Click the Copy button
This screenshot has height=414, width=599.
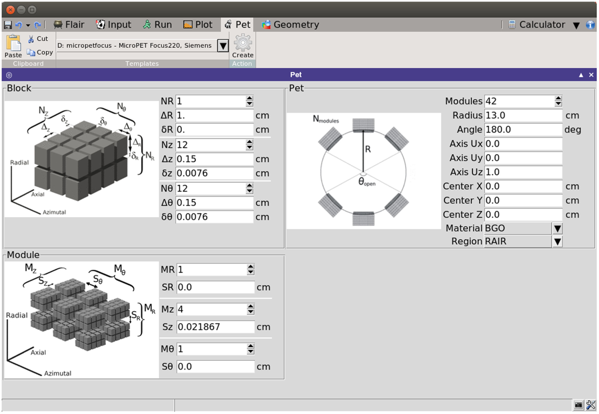(x=40, y=52)
